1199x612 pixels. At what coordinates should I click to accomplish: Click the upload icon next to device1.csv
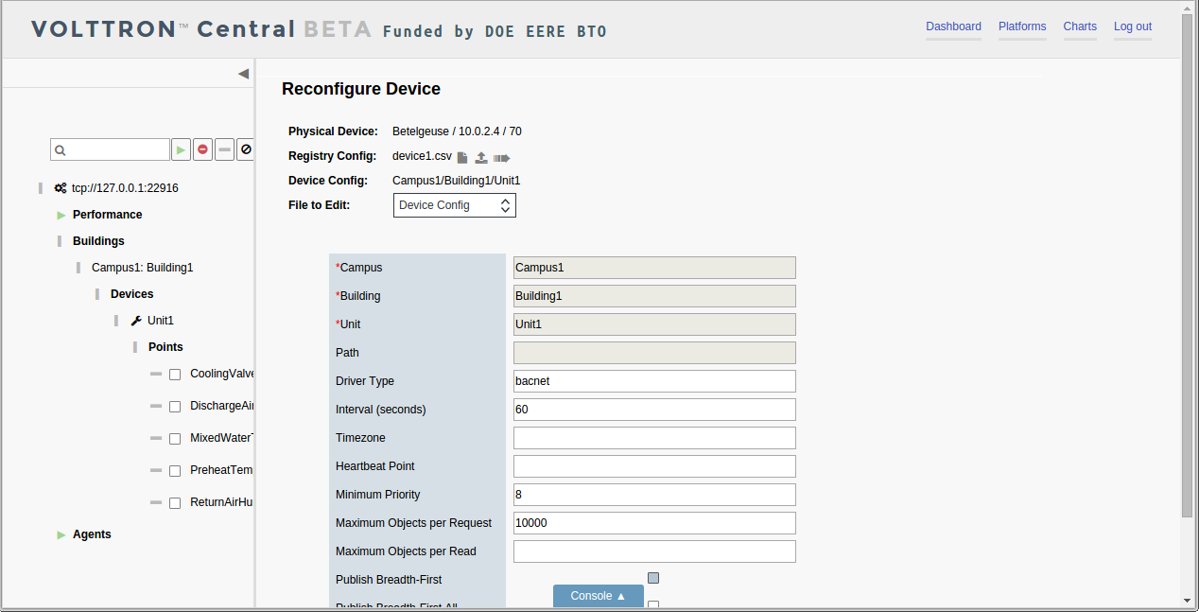coord(481,158)
